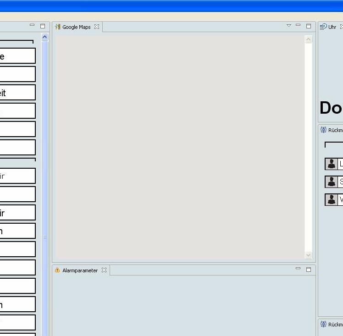Click the upper Rückm panel tab icon
Viewport: 343px width, 336px height.
coord(323,130)
